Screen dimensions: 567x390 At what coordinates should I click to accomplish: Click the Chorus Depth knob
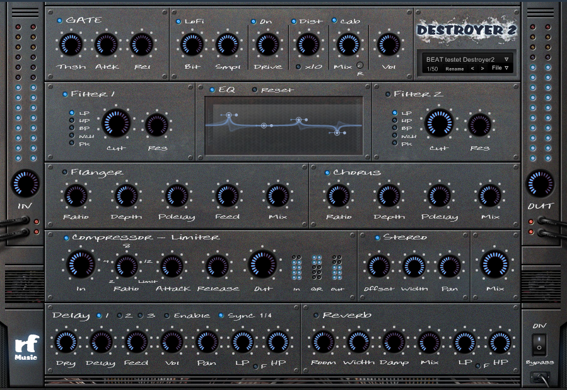coord(389,196)
